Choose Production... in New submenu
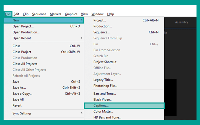The height and width of the screenshot is (125, 200). coord(124,26)
